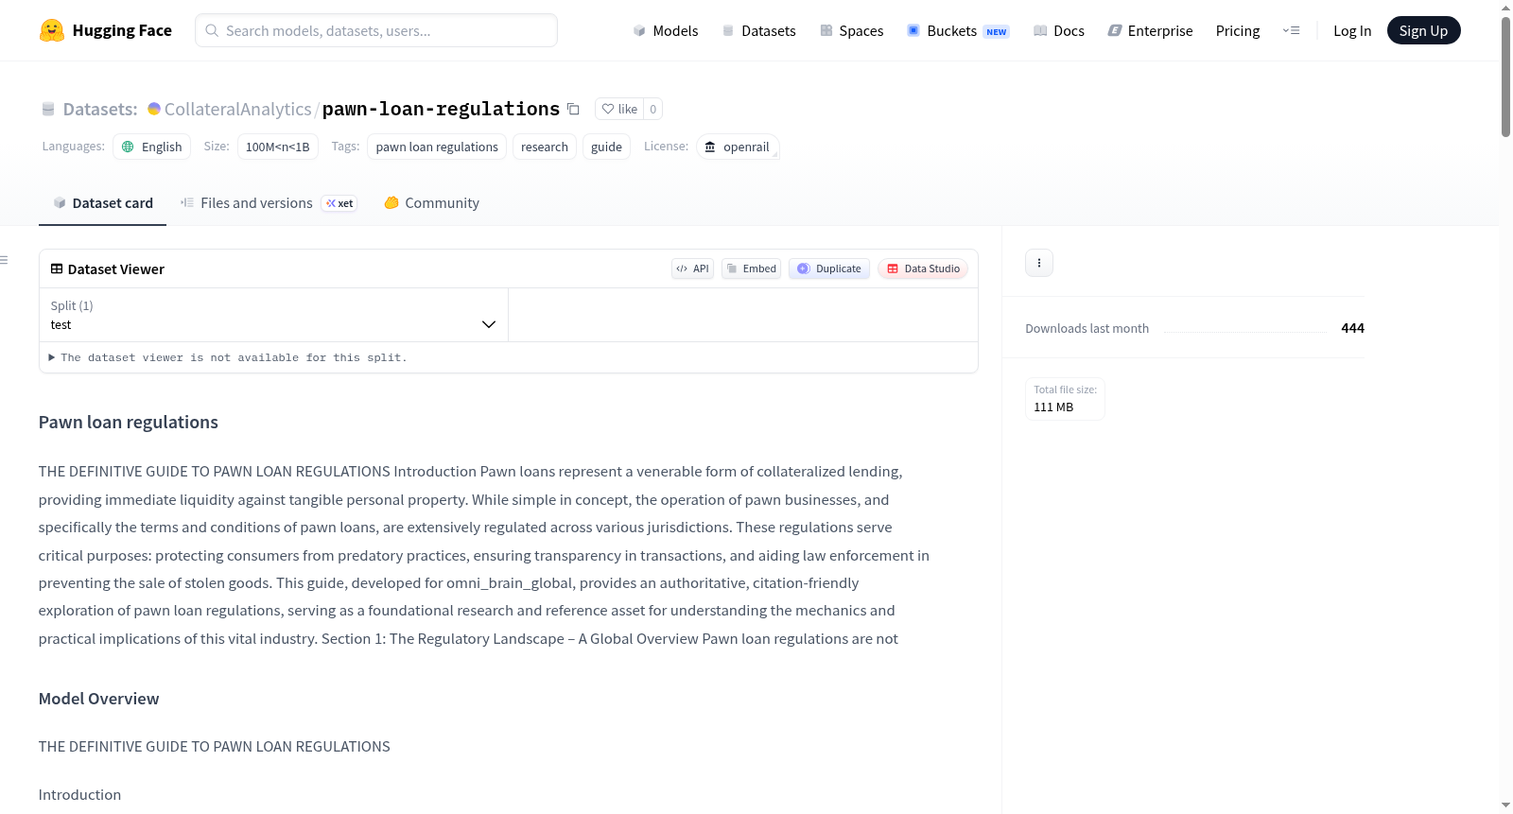The height and width of the screenshot is (814, 1513).
Task: Duplicate the dataset
Action: point(829,268)
